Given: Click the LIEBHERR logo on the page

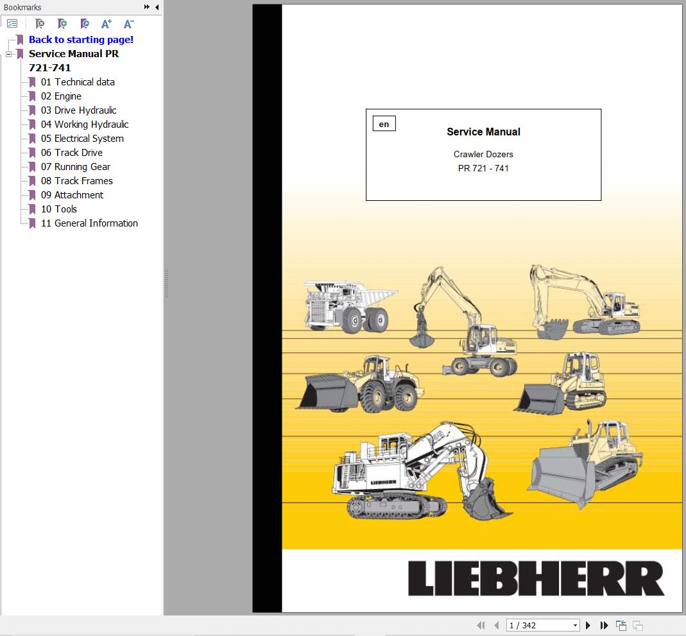Looking at the screenshot, I should [536, 578].
